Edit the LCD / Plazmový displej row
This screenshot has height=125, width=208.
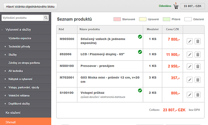190,55
